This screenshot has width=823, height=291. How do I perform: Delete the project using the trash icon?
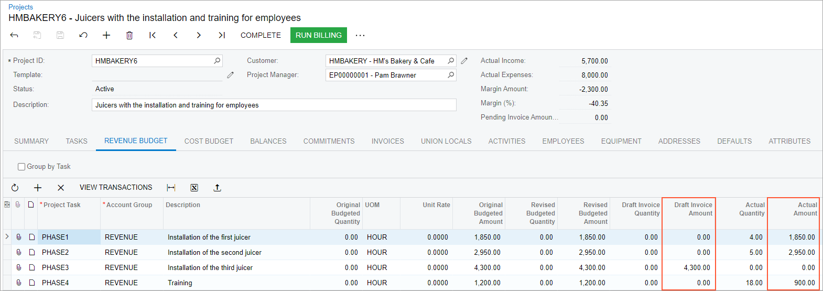[x=129, y=35]
